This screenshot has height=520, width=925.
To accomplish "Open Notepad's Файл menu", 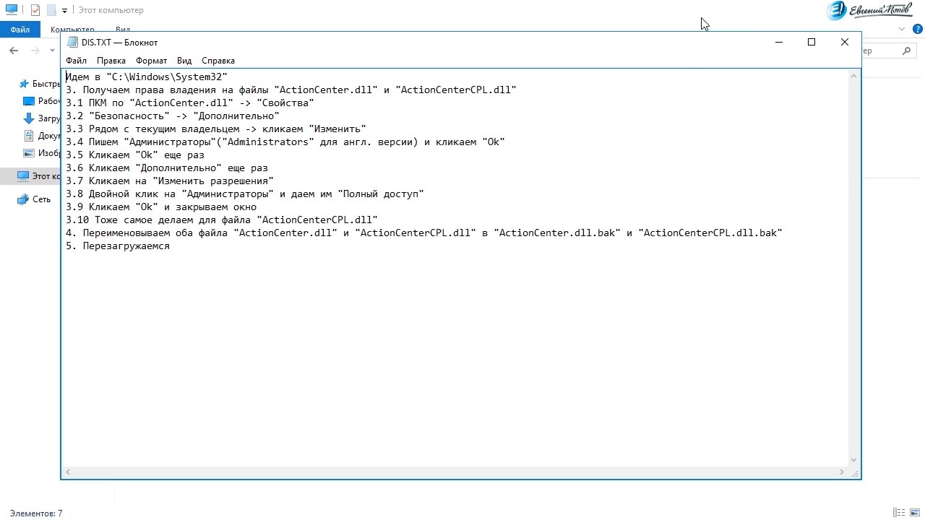I will pyautogui.click(x=76, y=61).
